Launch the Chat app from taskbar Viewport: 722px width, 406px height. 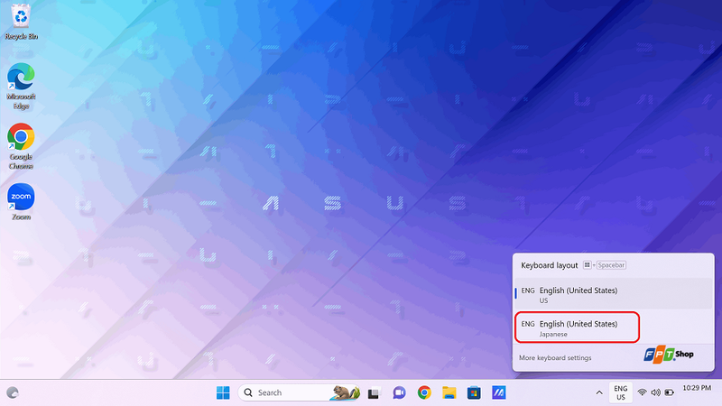[x=399, y=392]
